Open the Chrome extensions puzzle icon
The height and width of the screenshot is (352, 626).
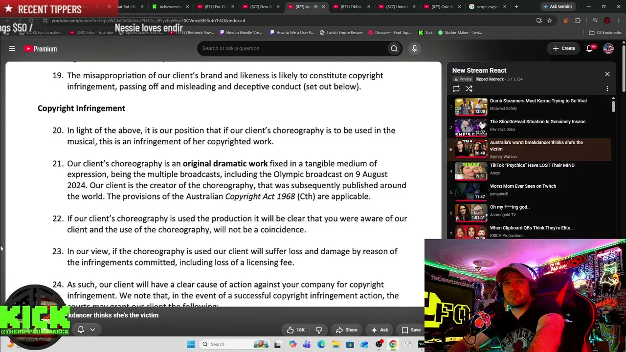pos(578,21)
